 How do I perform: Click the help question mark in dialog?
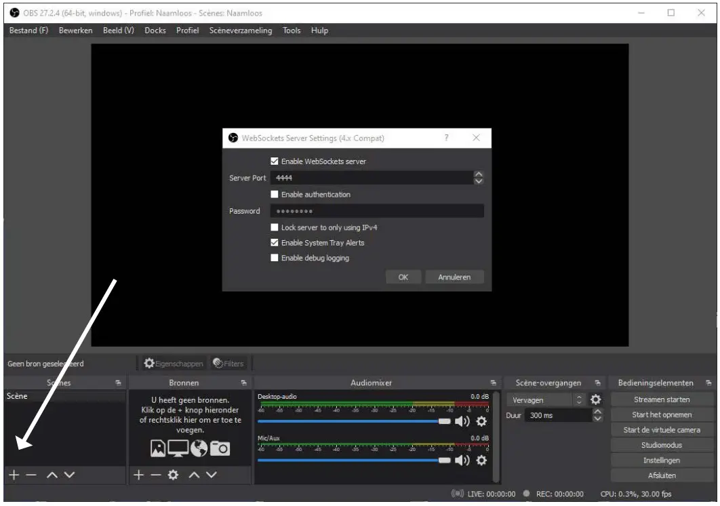coord(446,138)
